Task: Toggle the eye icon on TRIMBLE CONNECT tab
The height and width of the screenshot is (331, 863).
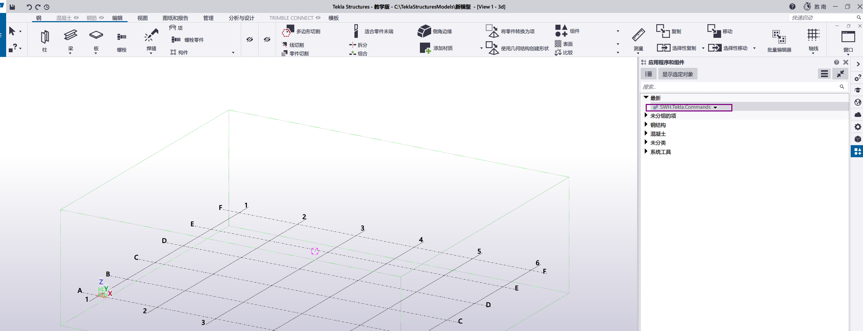Action: point(318,18)
